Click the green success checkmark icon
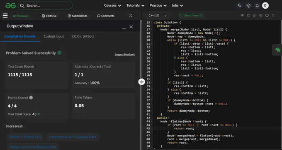 59,53
